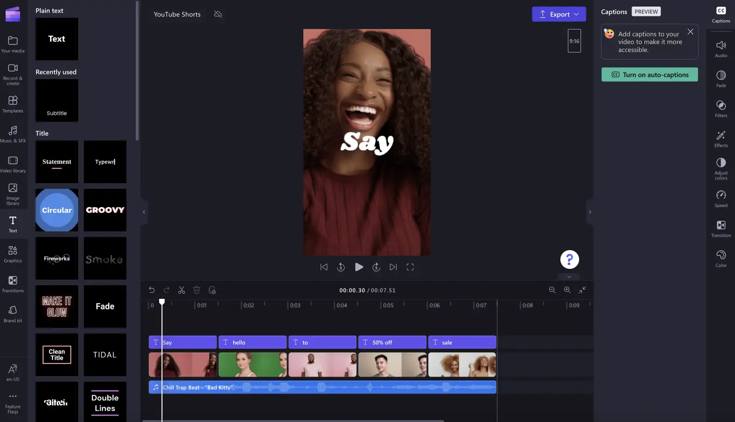Open Filters panel on right
Image resolution: width=735 pixels, height=422 pixels.
[721, 109]
